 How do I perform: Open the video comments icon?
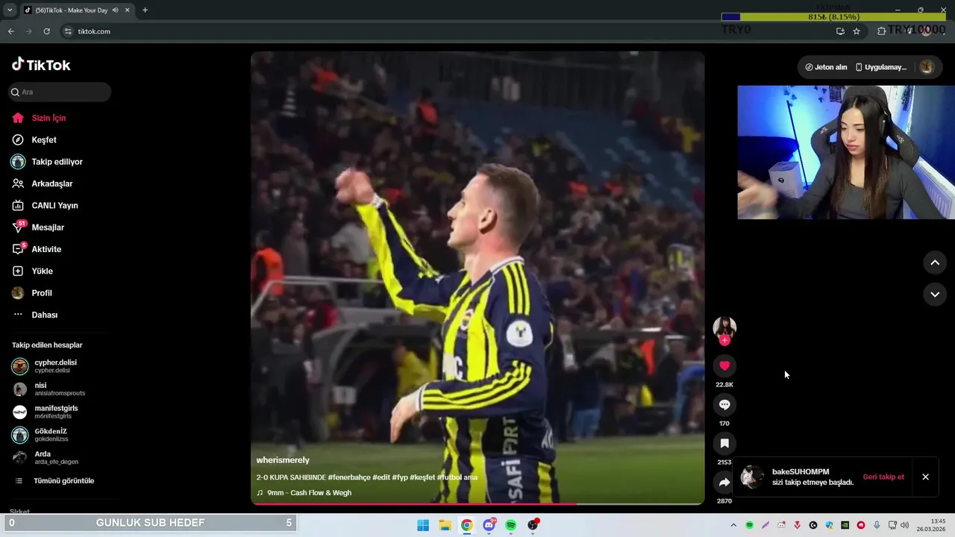tap(724, 404)
